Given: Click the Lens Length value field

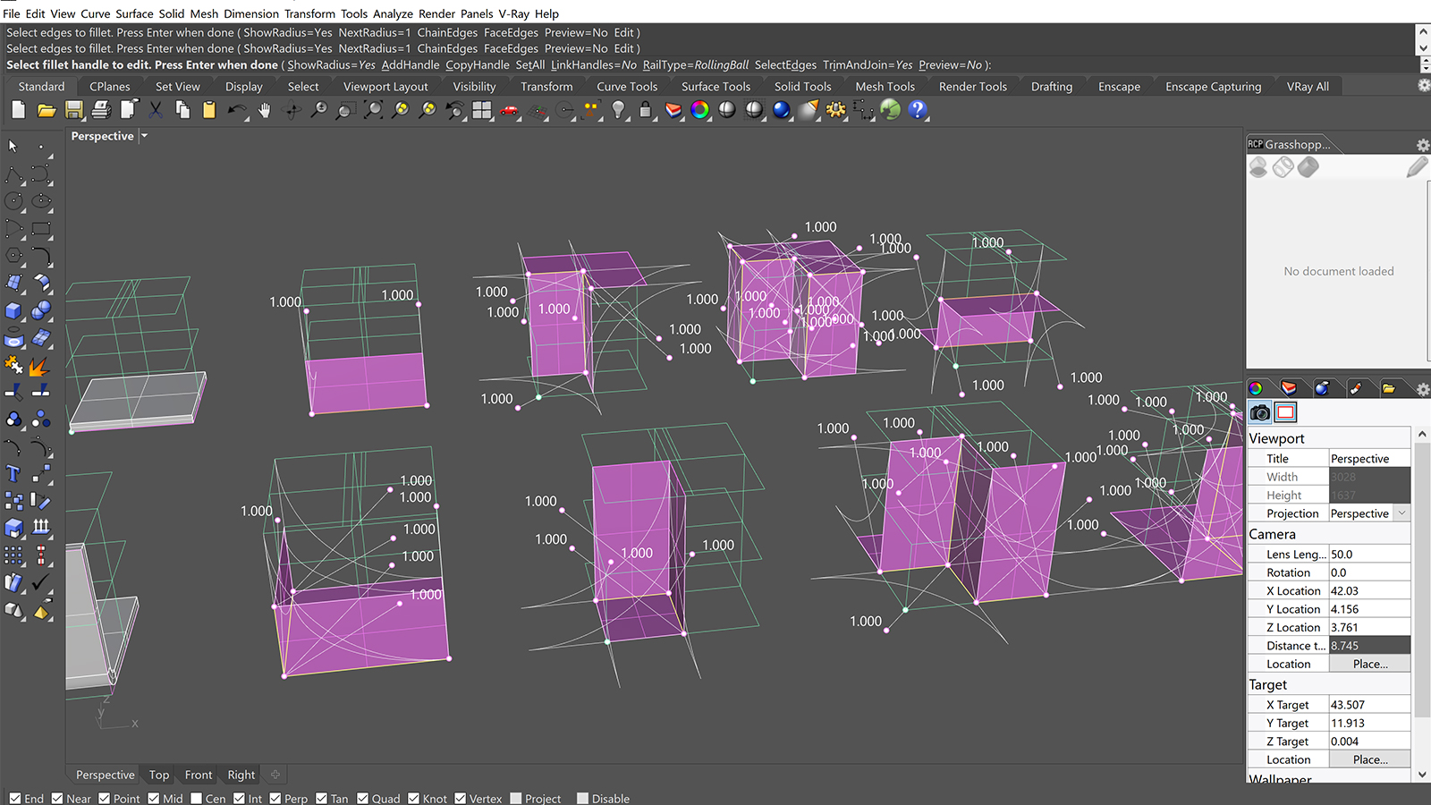Looking at the screenshot, I should tap(1369, 555).
